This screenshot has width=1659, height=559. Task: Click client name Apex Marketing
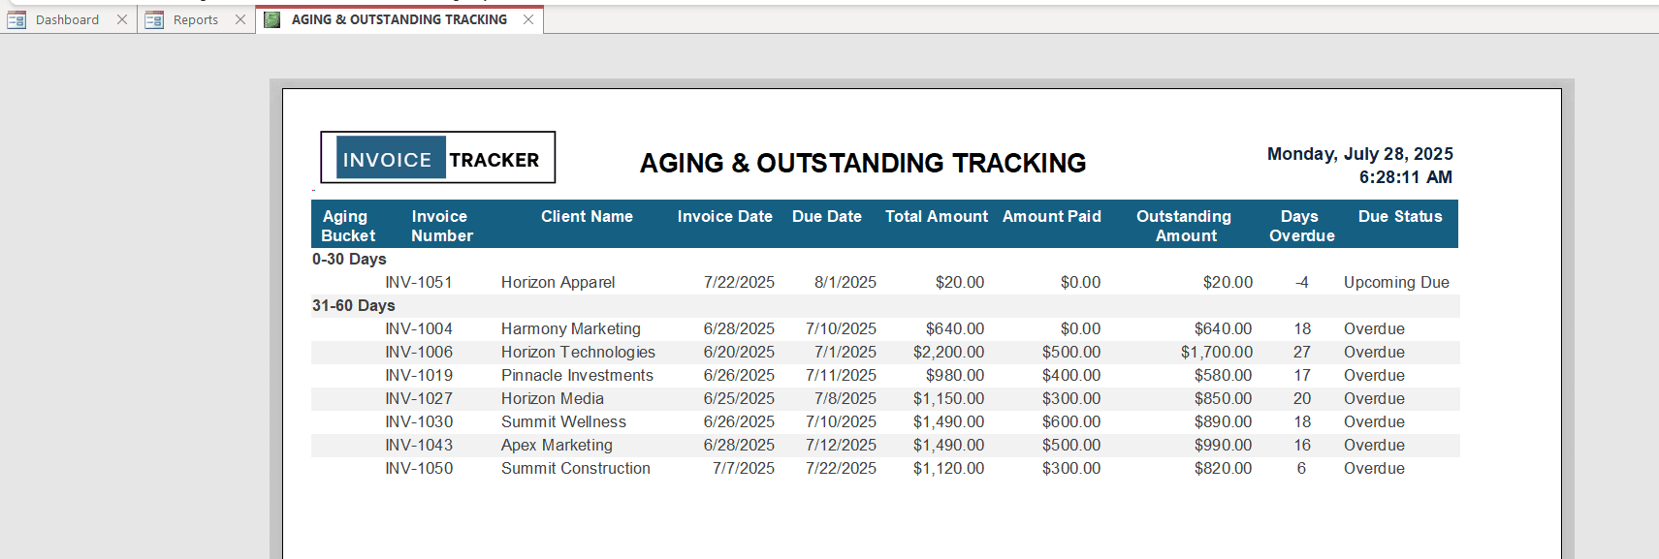(x=557, y=445)
